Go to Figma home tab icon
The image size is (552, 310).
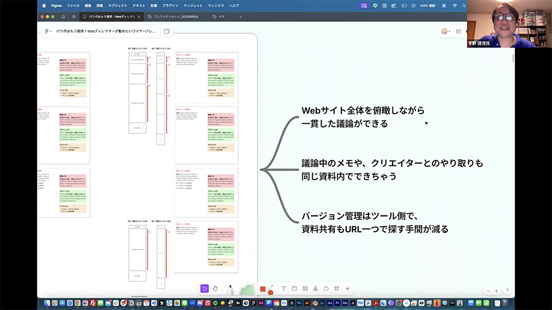(x=63, y=16)
